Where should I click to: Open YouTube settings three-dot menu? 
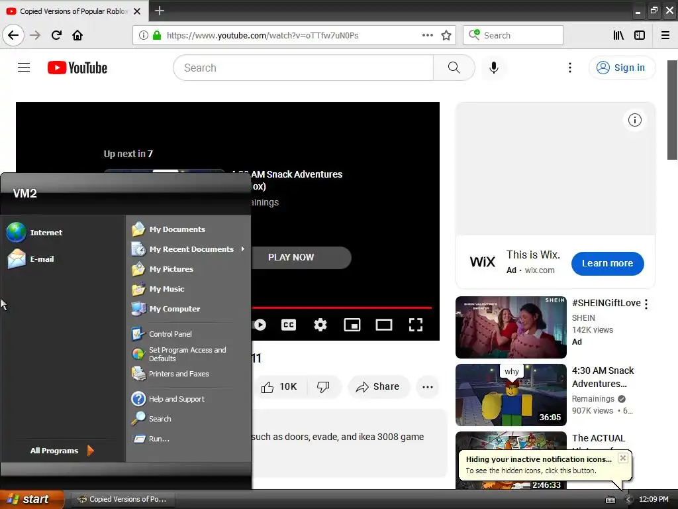coord(570,68)
